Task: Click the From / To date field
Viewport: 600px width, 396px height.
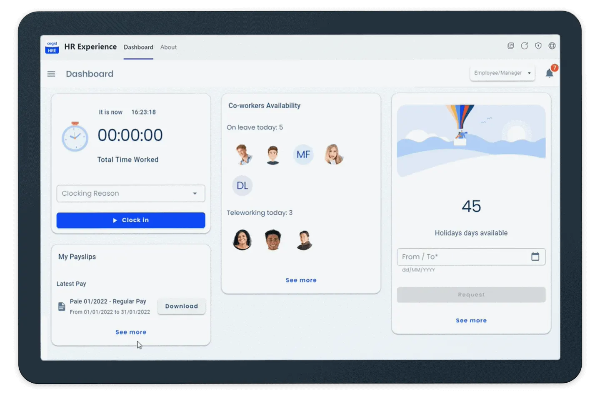Action: tap(462, 257)
